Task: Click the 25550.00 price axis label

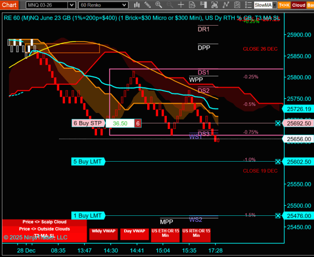Action: 299,184
